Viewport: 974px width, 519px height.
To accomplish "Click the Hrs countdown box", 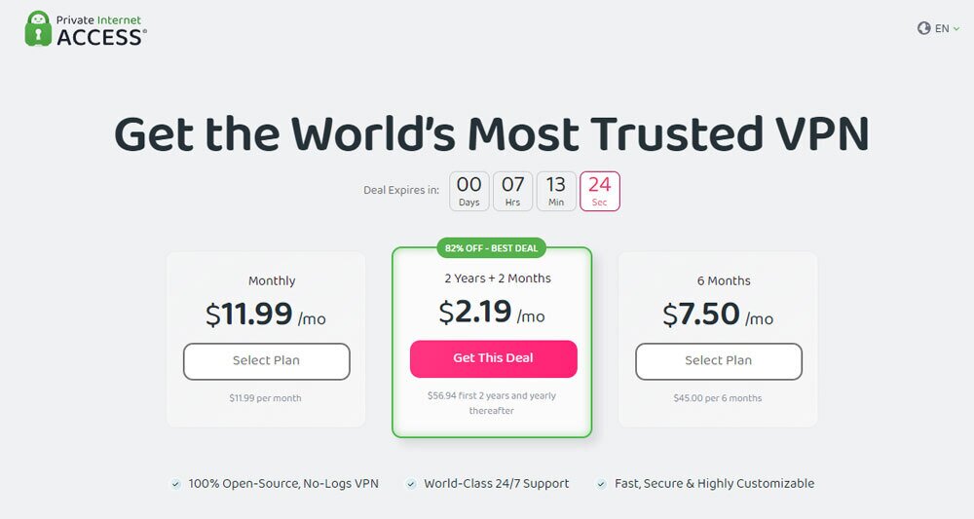I will tap(512, 191).
